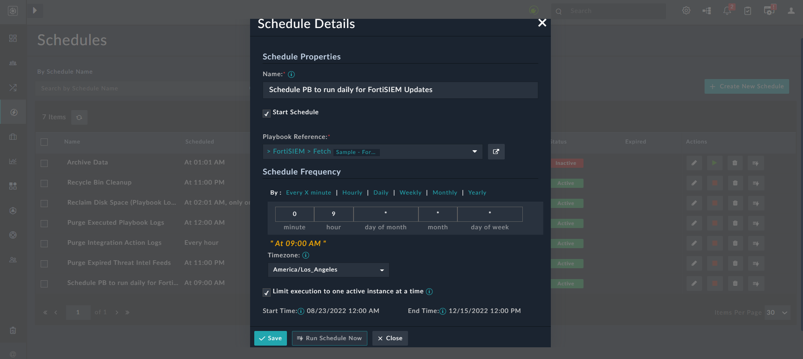
Task: Click Start Time value 08/23/2022 12:00 AM
Action: 343,311
